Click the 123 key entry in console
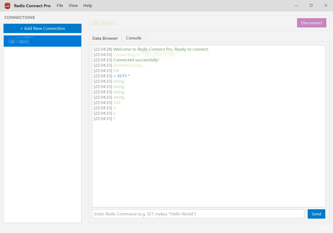Image resolution: width=333 pixels, height=233 pixels. coord(117,103)
